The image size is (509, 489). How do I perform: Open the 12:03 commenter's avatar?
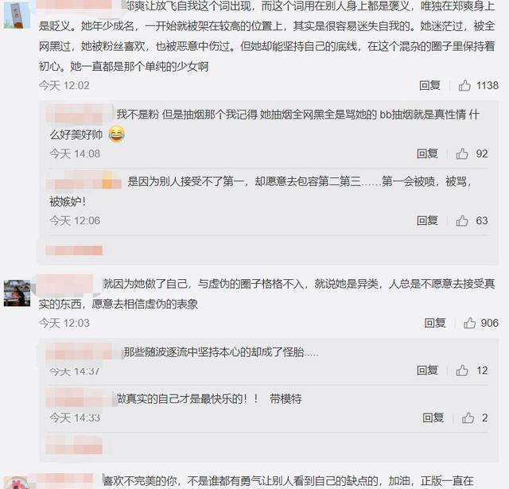(x=17, y=293)
